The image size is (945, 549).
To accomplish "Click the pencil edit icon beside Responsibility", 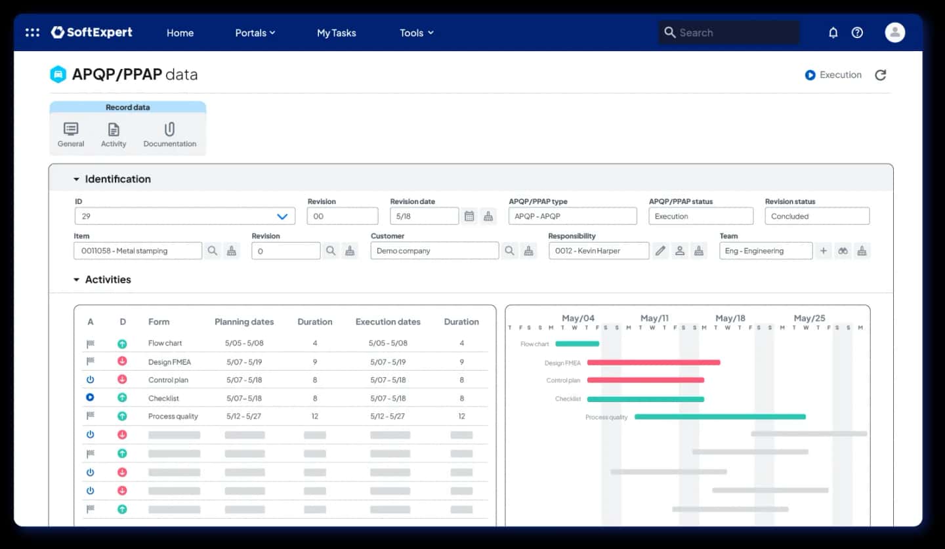I will (x=660, y=251).
